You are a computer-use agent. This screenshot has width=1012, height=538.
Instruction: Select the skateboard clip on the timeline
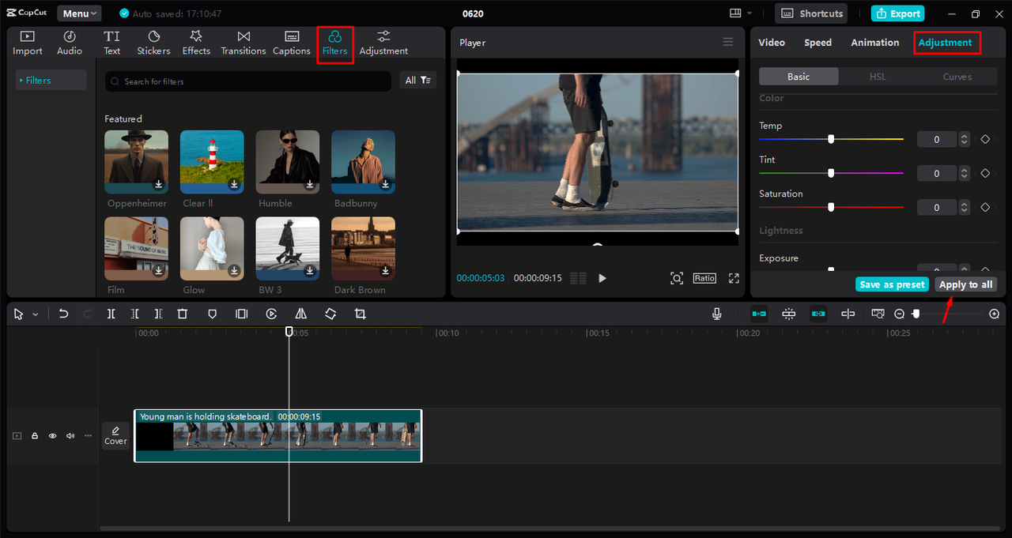tap(278, 435)
